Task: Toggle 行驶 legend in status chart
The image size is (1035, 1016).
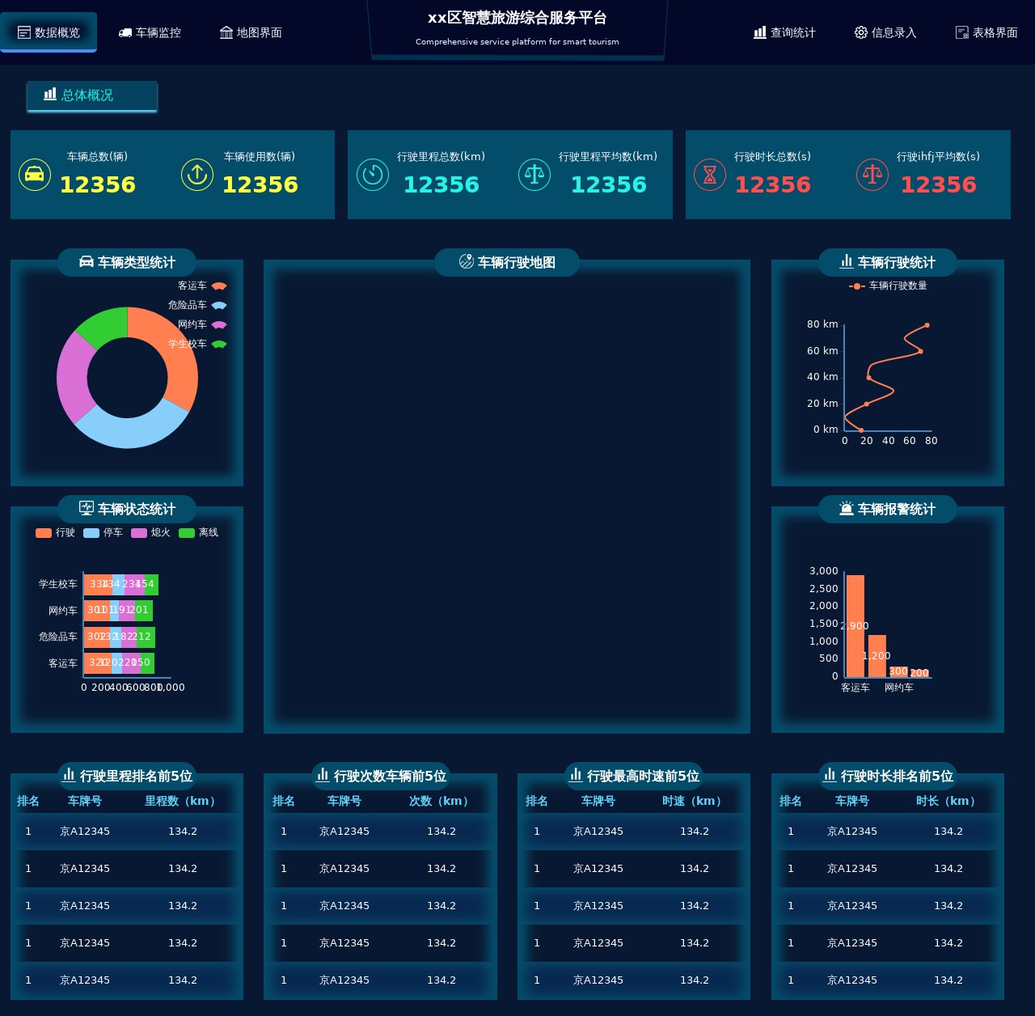Action: coord(55,532)
